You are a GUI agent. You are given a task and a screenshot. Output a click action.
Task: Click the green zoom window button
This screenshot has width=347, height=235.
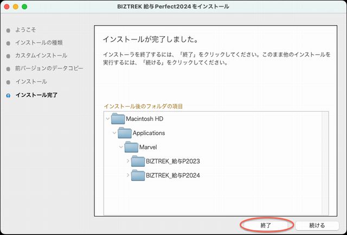tap(24, 6)
